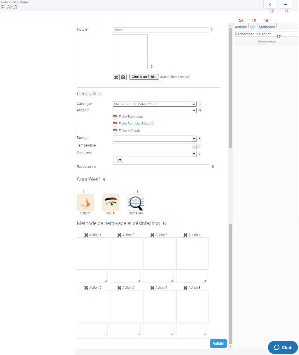Open the Produit dropdown list
The height and width of the screenshot is (355, 299).
coord(154,111)
